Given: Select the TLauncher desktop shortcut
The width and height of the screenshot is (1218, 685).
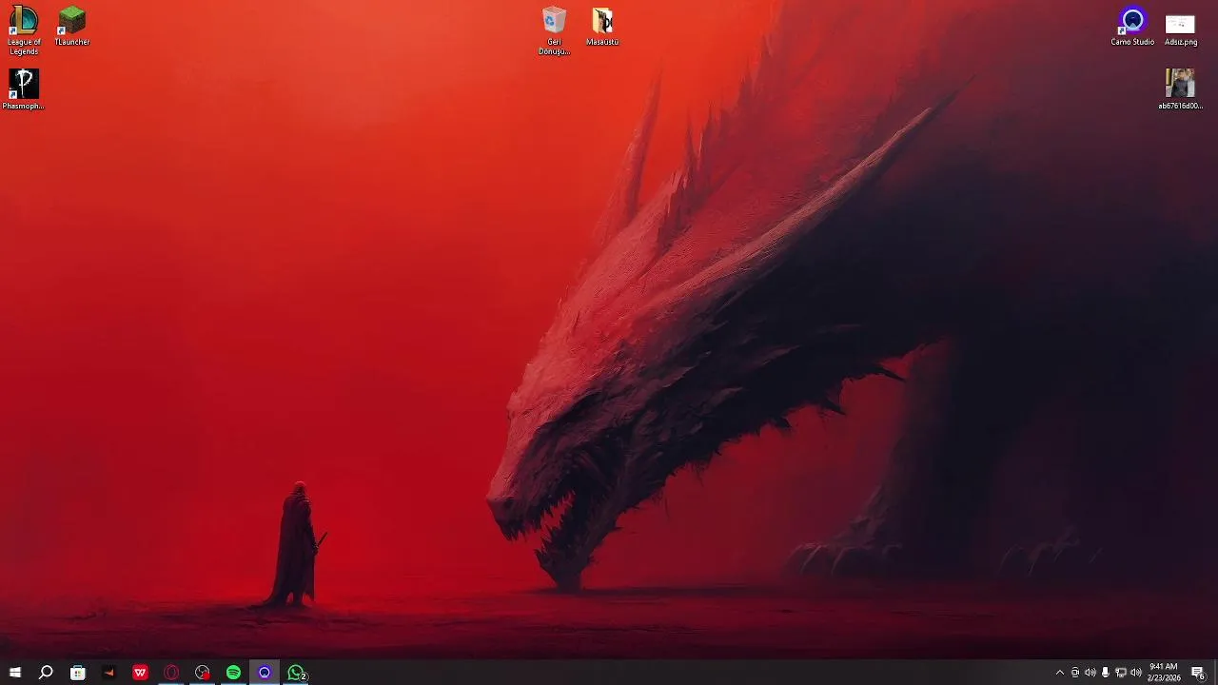Looking at the screenshot, I should (x=72, y=26).
